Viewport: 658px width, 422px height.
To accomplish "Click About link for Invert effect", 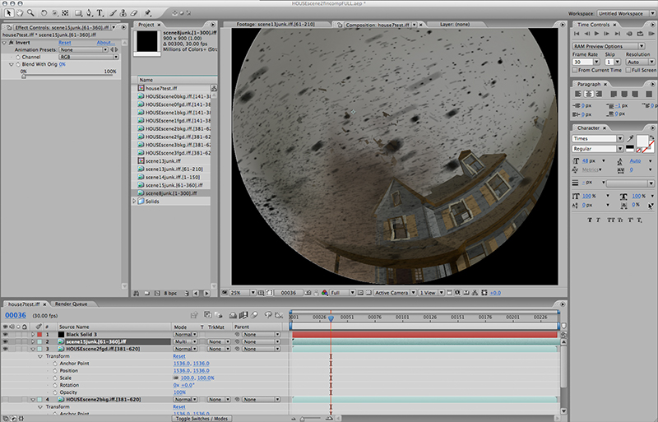I will click(x=105, y=43).
